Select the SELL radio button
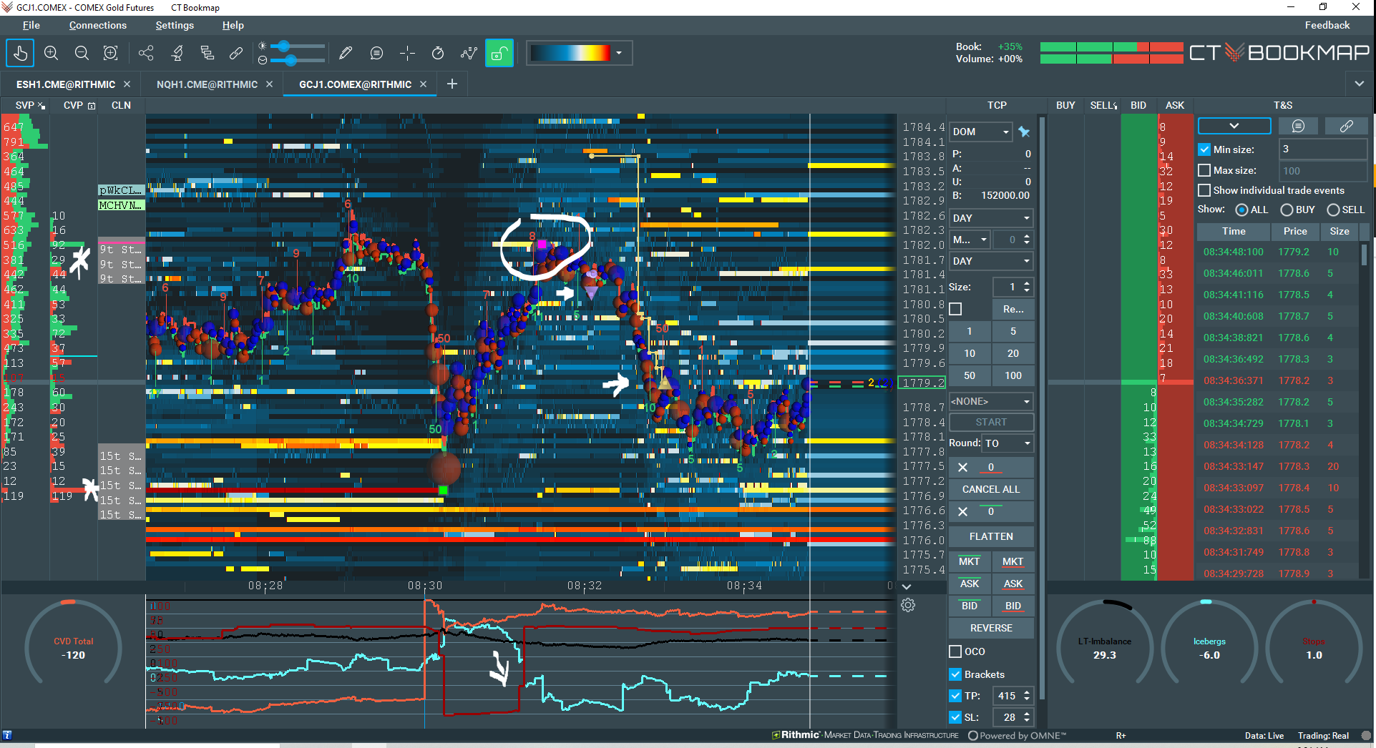 click(1333, 210)
